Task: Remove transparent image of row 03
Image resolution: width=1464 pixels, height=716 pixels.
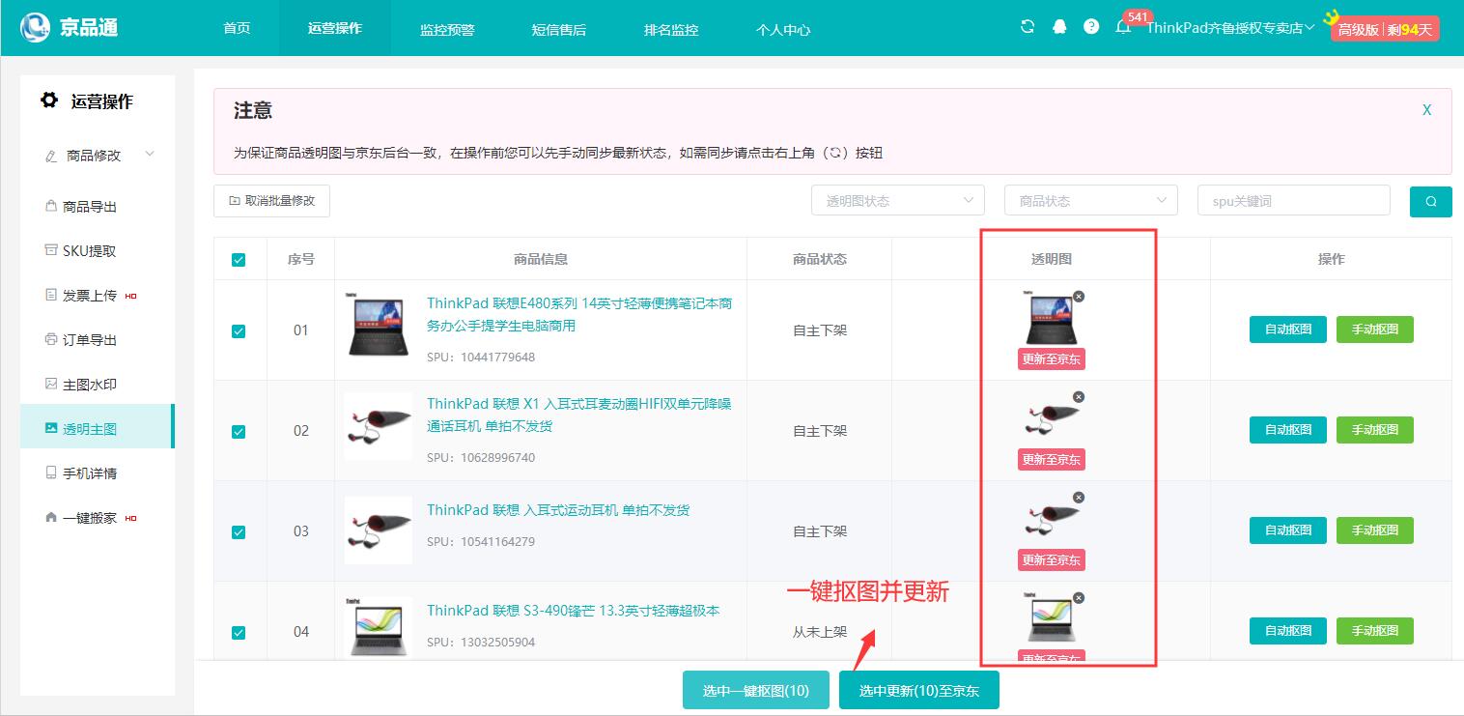Action: [1079, 498]
